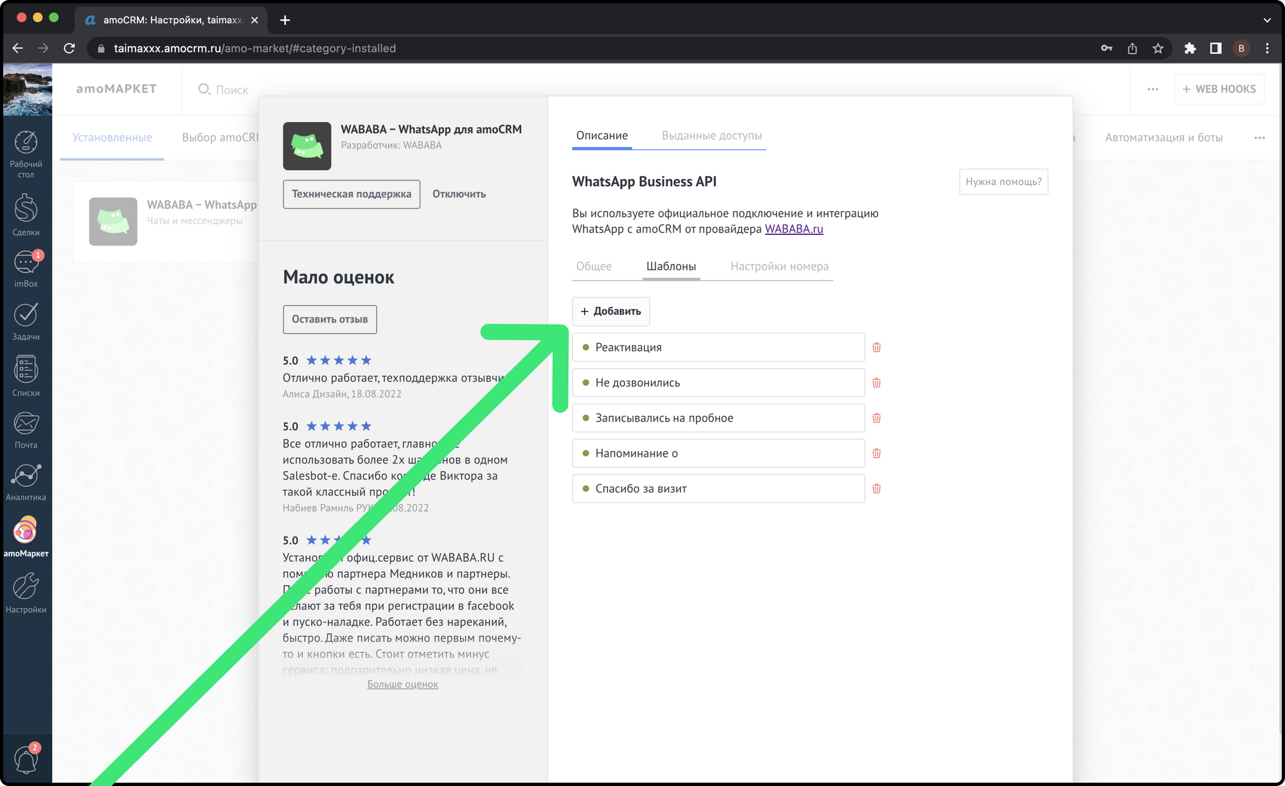Open the Напоминание о template row
Image resolution: width=1285 pixels, height=786 pixels.
pos(718,453)
